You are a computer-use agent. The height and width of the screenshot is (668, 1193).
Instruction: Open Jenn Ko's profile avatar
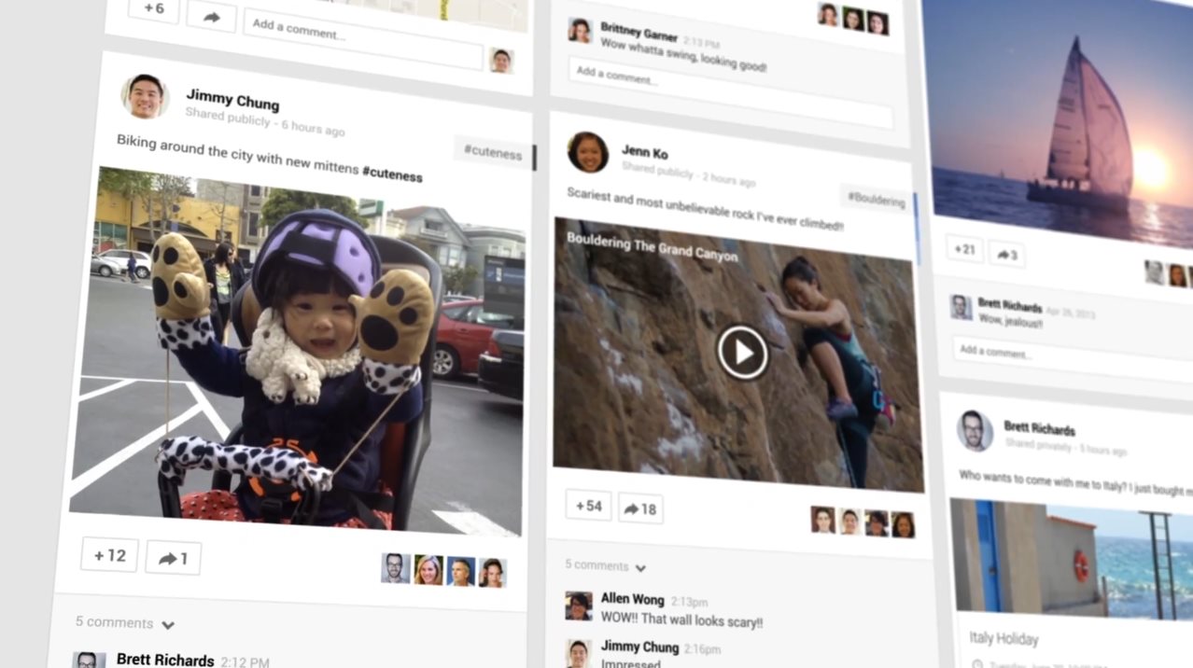pyautogui.click(x=588, y=152)
